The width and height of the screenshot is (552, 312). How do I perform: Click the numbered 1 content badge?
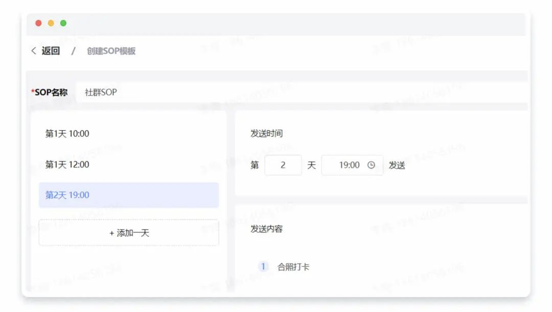pyautogui.click(x=263, y=266)
